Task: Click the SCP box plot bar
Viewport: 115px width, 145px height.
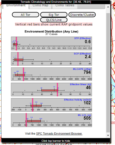Action: pos(18,60)
